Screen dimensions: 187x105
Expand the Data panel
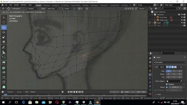pyautogui.click(x=156, y=94)
